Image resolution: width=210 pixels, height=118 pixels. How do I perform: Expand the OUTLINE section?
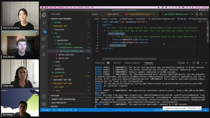pos(70,96)
